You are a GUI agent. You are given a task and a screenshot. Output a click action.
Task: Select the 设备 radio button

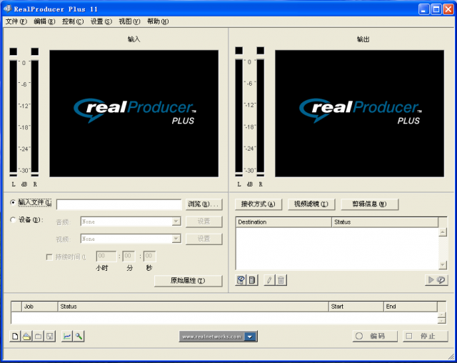[13, 219]
